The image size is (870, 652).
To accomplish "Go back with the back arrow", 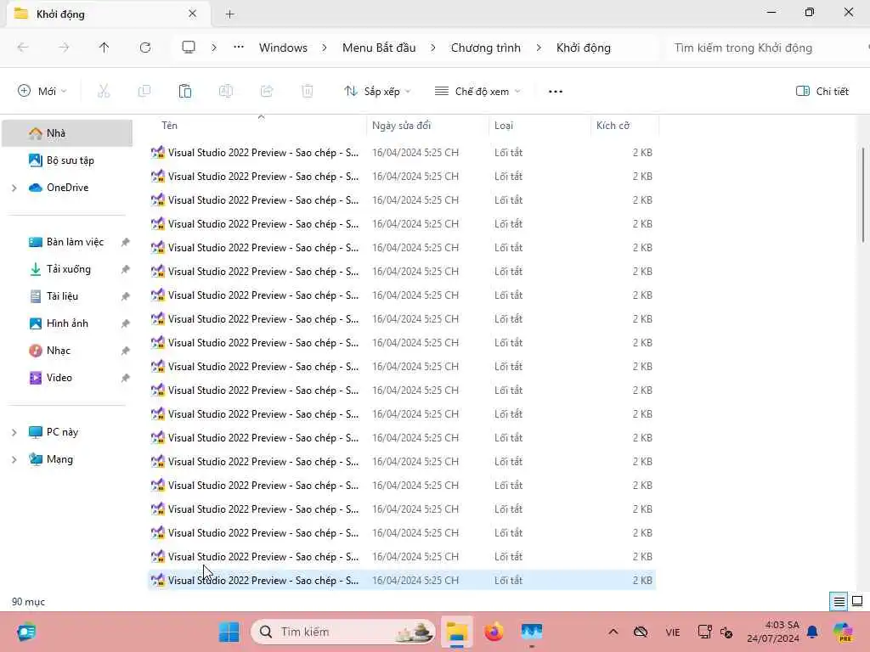I will pyautogui.click(x=23, y=48).
